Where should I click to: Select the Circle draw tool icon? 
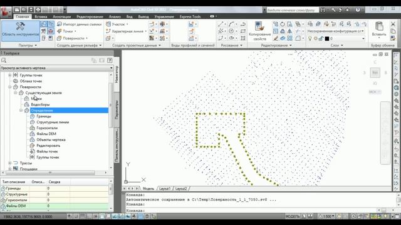coord(231,31)
